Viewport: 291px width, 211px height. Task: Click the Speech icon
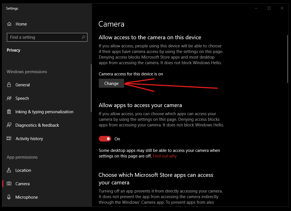(9, 98)
